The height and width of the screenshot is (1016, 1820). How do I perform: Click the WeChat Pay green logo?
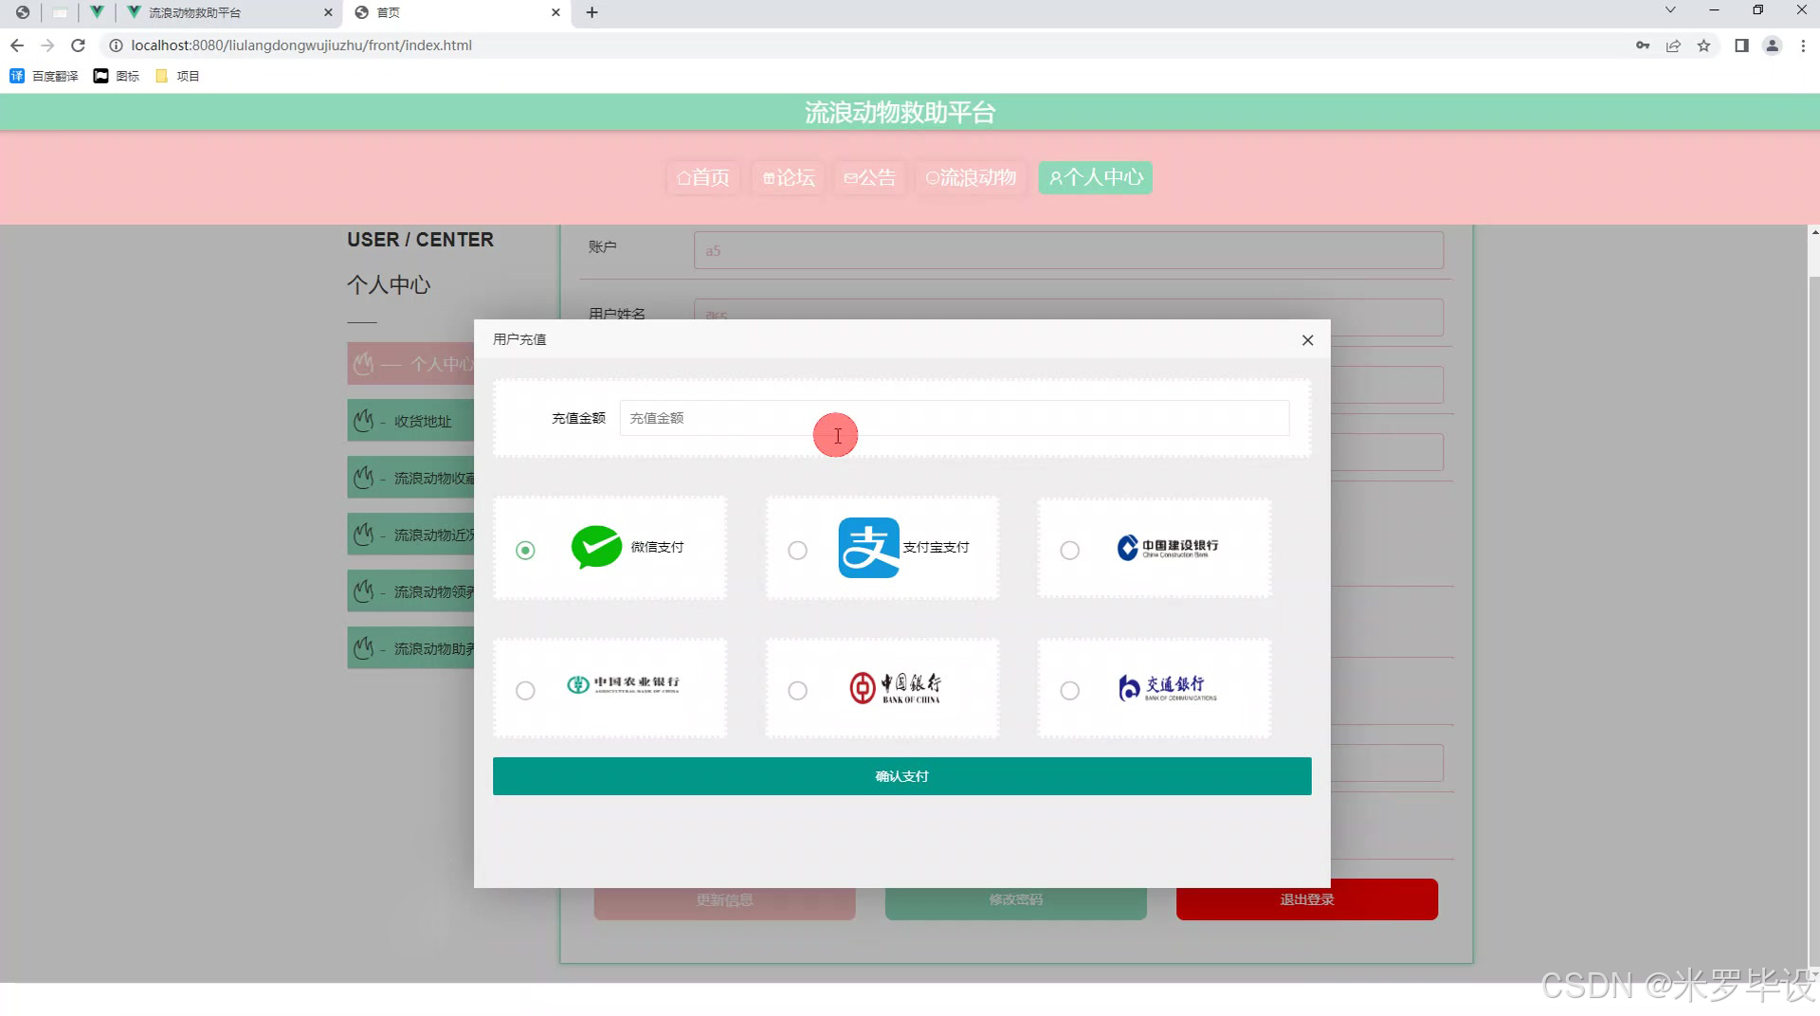click(596, 547)
